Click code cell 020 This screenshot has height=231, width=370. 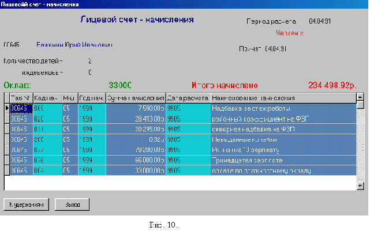tap(48, 119)
